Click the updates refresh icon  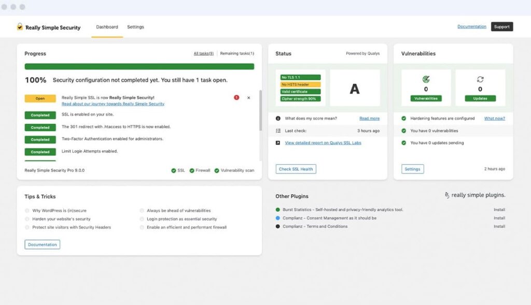pyautogui.click(x=480, y=79)
